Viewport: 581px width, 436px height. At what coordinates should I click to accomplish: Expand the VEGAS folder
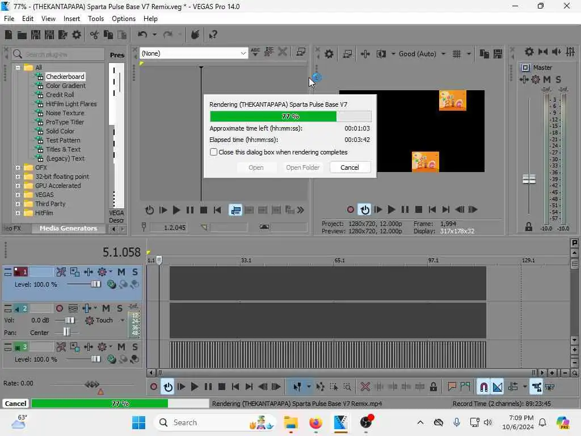pyautogui.click(x=18, y=195)
